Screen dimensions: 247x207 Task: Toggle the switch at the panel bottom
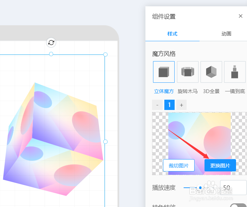[x=238, y=205]
